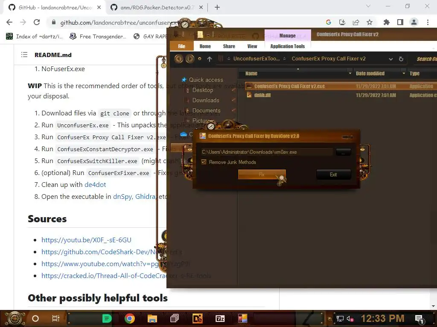Click the browse '...' button

tap(343, 152)
